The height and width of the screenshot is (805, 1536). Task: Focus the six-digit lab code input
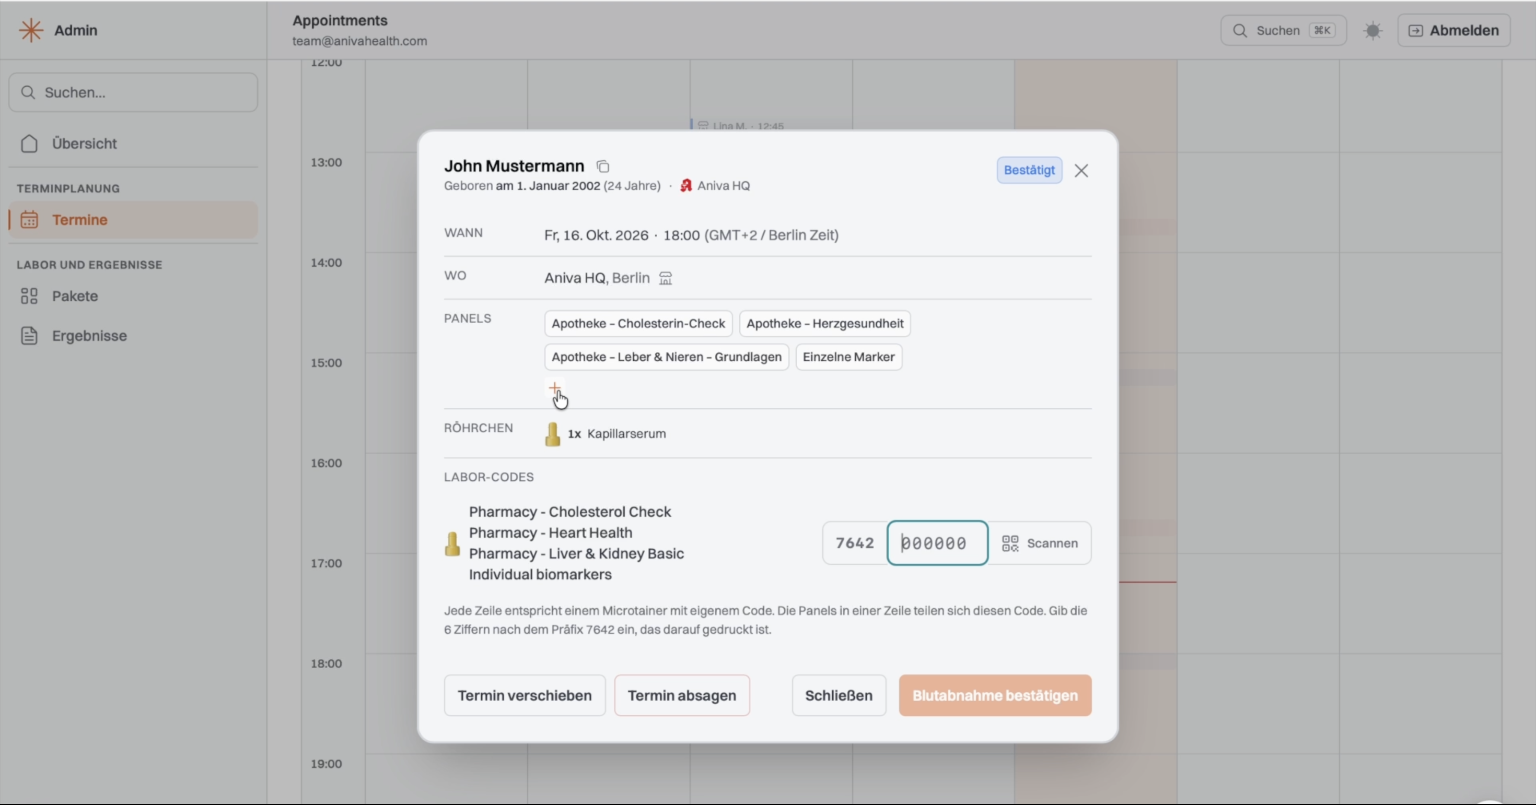(937, 543)
